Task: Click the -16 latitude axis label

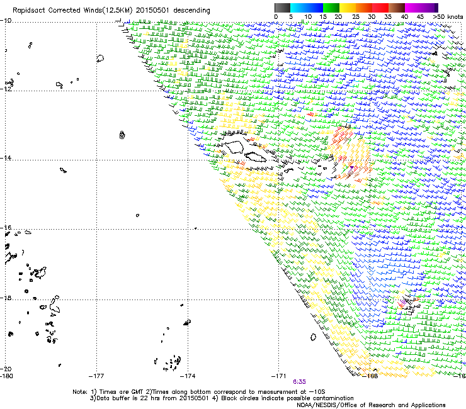Action: click(x=6, y=228)
